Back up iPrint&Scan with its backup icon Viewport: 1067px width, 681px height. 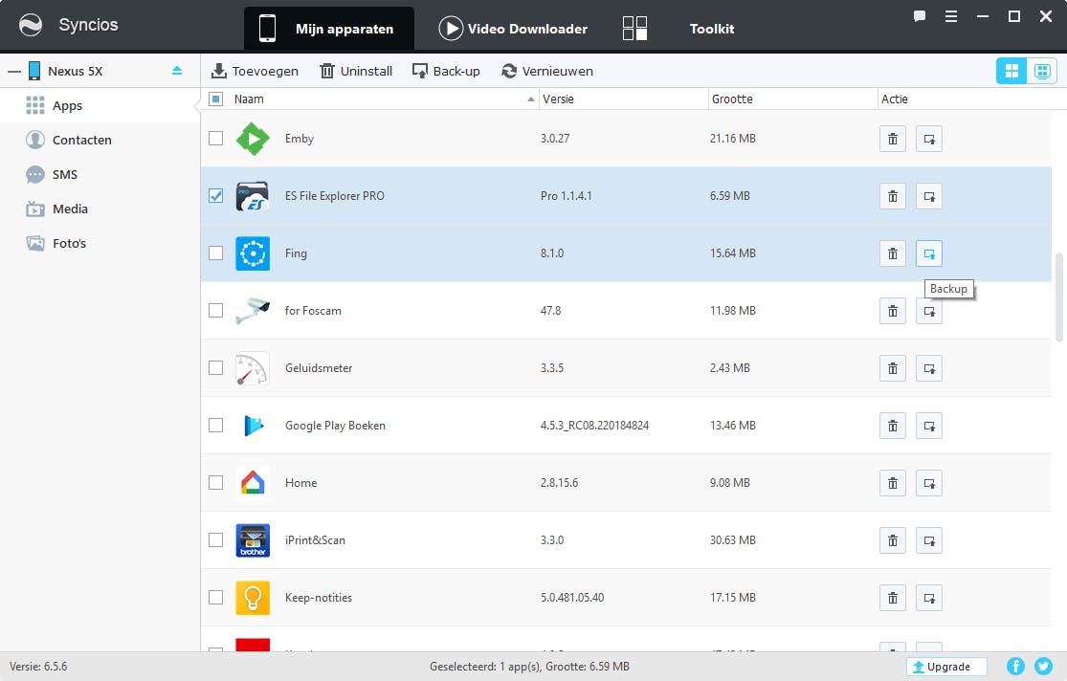[x=929, y=540]
